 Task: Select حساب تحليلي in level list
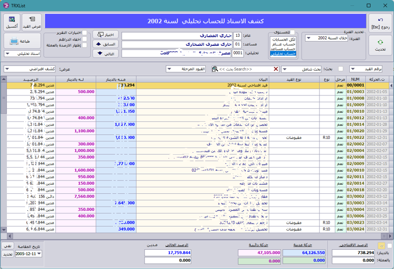point(283,53)
